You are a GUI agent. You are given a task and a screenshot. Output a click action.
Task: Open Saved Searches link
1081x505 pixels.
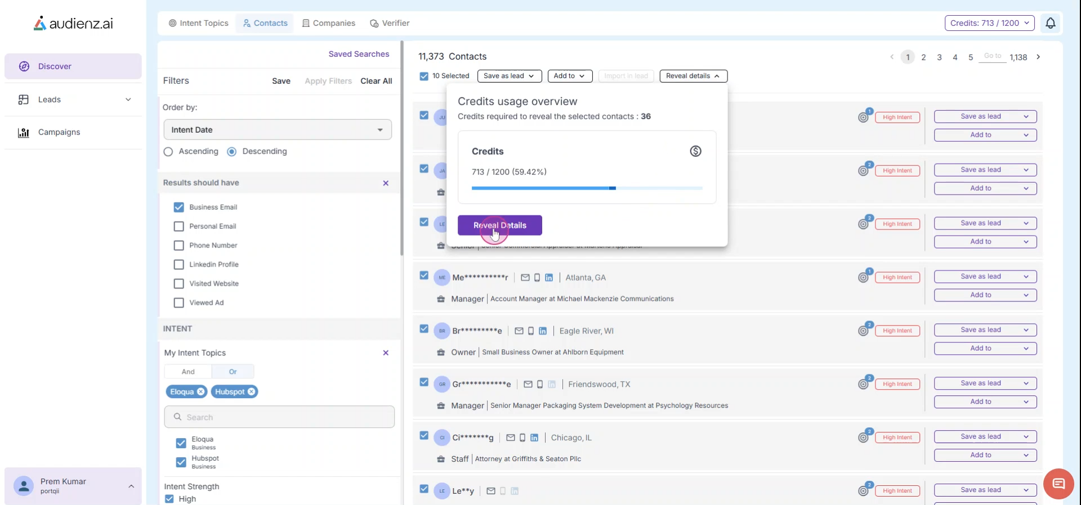[x=359, y=54]
